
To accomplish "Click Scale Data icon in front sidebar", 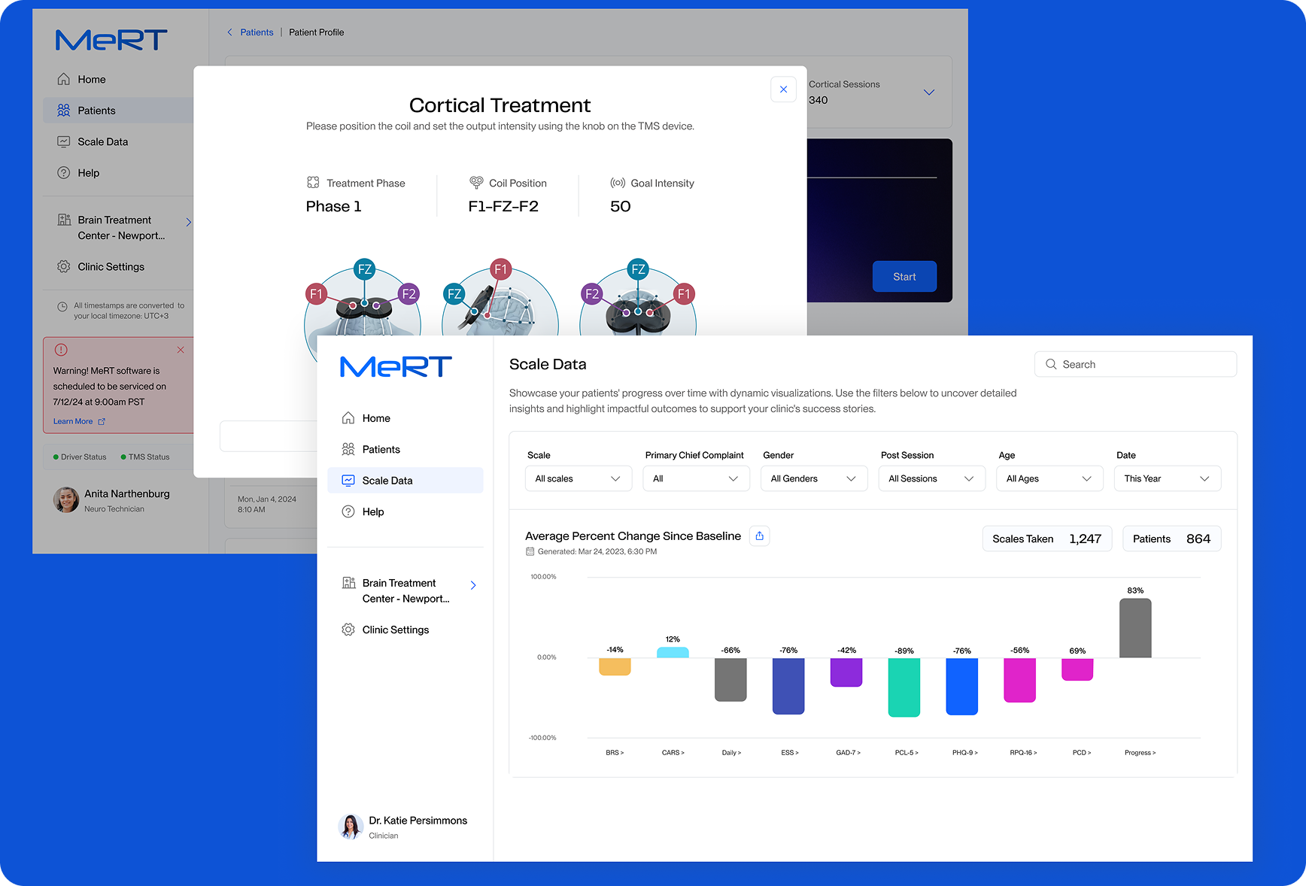I will [x=348, y=481].
